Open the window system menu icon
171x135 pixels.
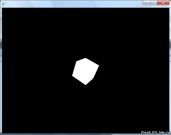coord(4,4)
